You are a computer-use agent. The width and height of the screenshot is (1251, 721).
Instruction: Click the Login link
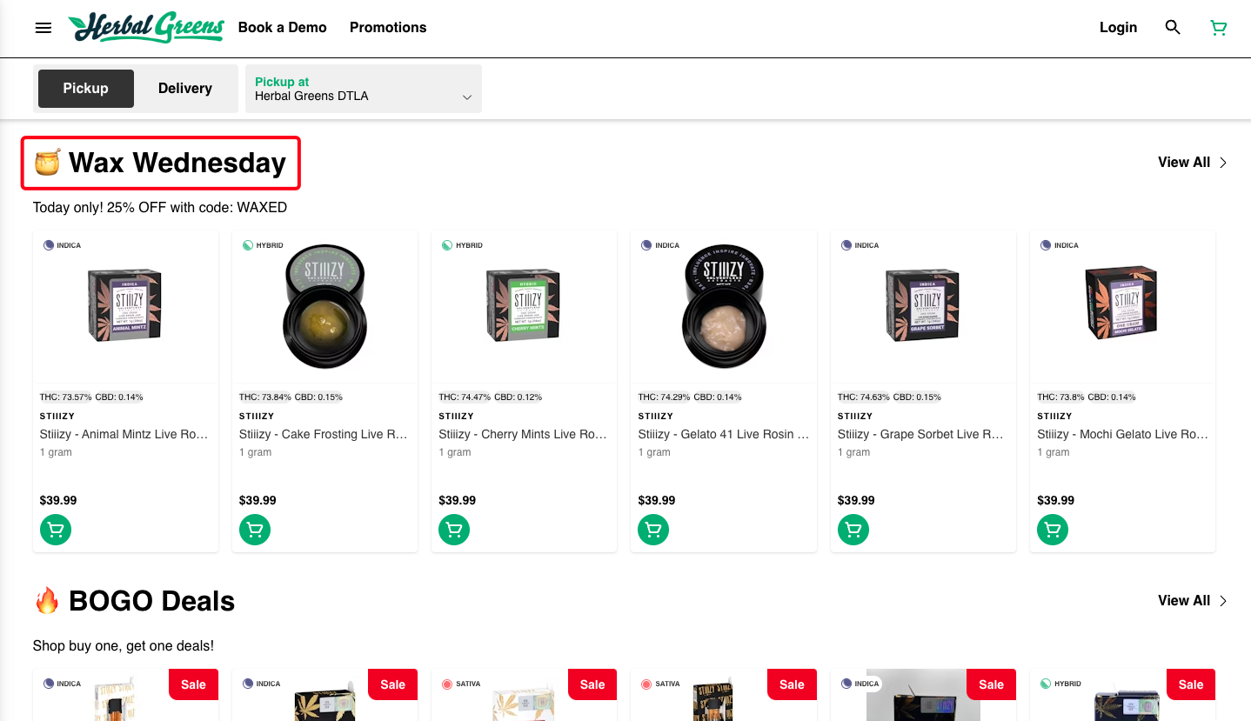pos(1118,28)
